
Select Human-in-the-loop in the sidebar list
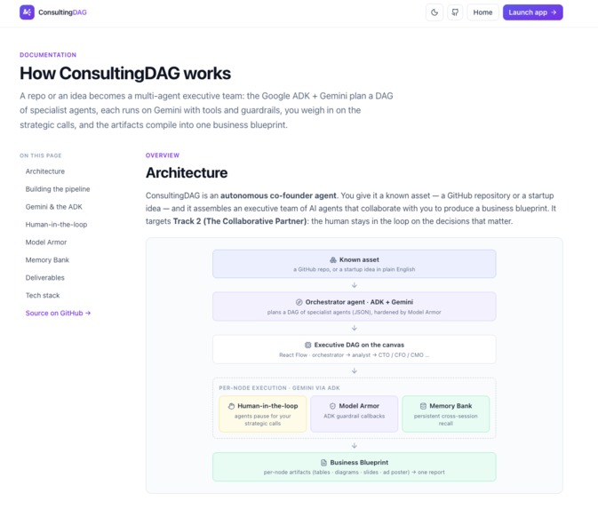coord(56,225)
